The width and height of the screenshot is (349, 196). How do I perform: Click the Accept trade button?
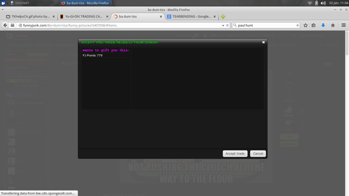[235, 154]
